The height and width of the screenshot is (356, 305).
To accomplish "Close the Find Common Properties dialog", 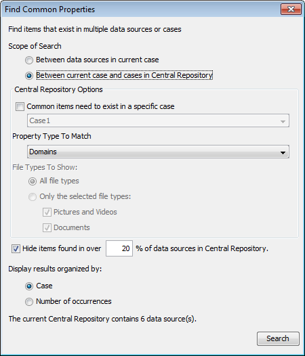I will 291,9.
